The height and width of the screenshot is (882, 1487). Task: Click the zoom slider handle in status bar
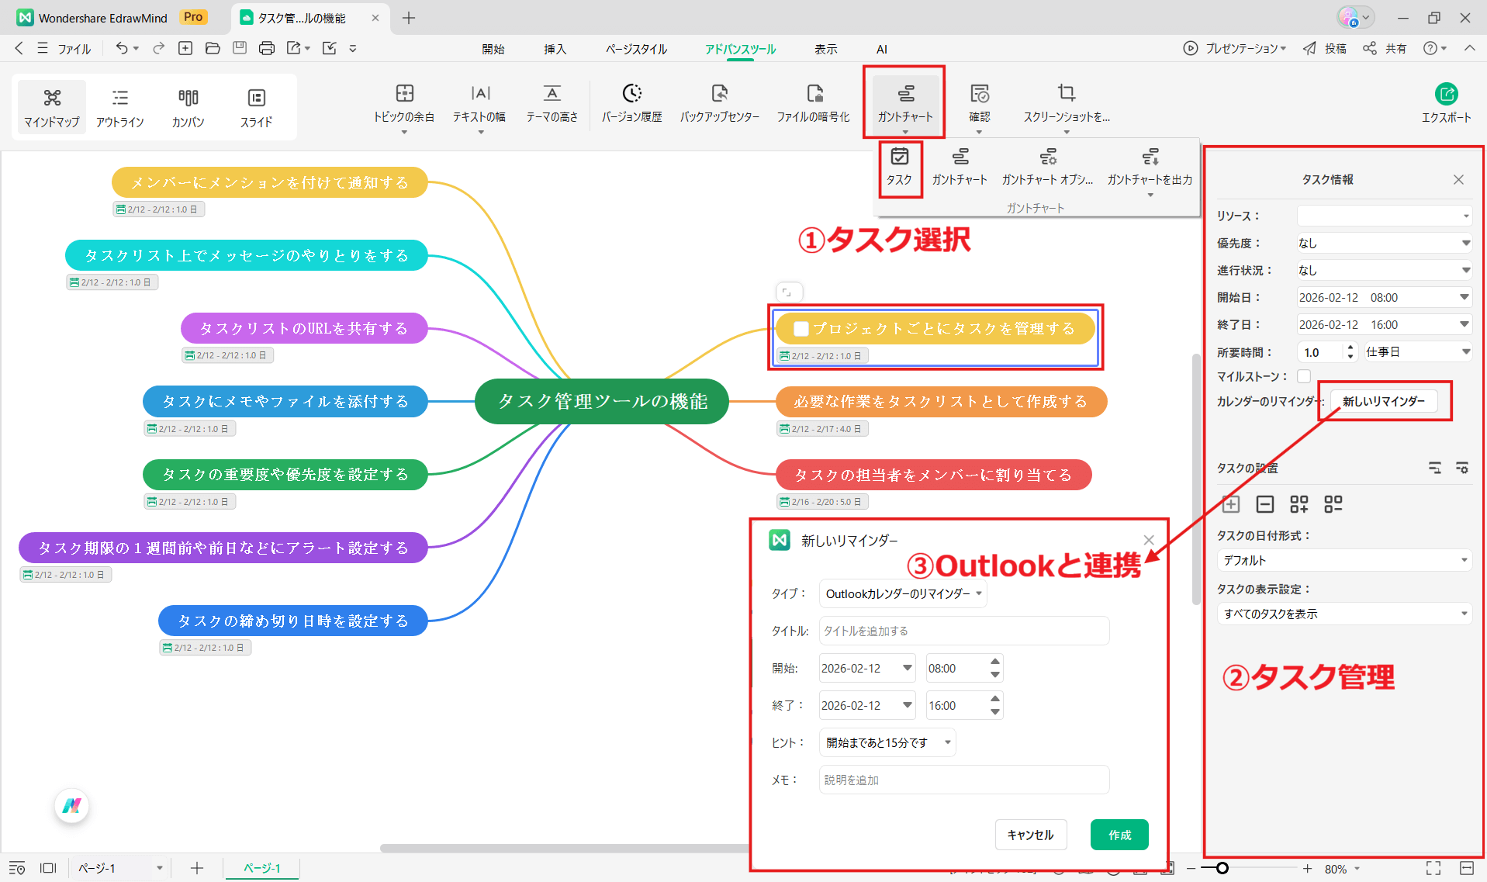[1222, 868]
